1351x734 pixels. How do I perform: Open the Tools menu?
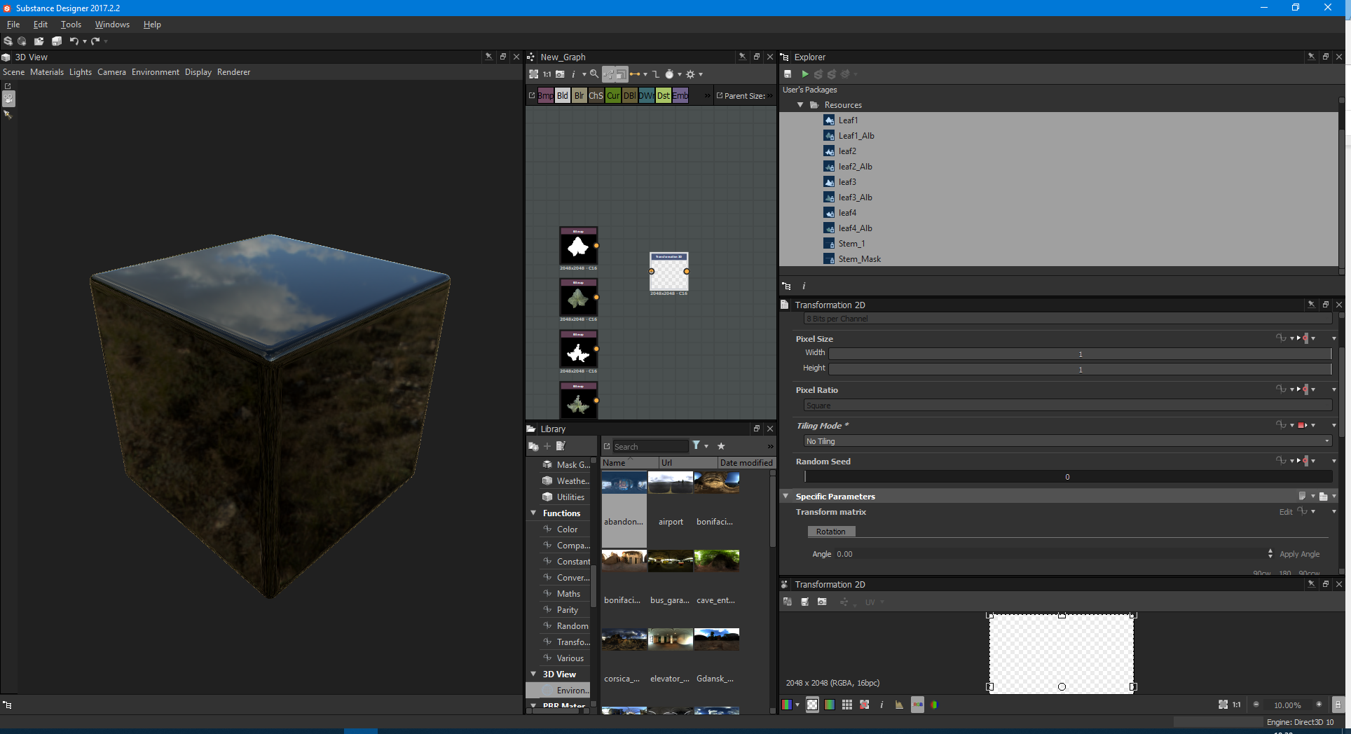click(x=71, y=25)
